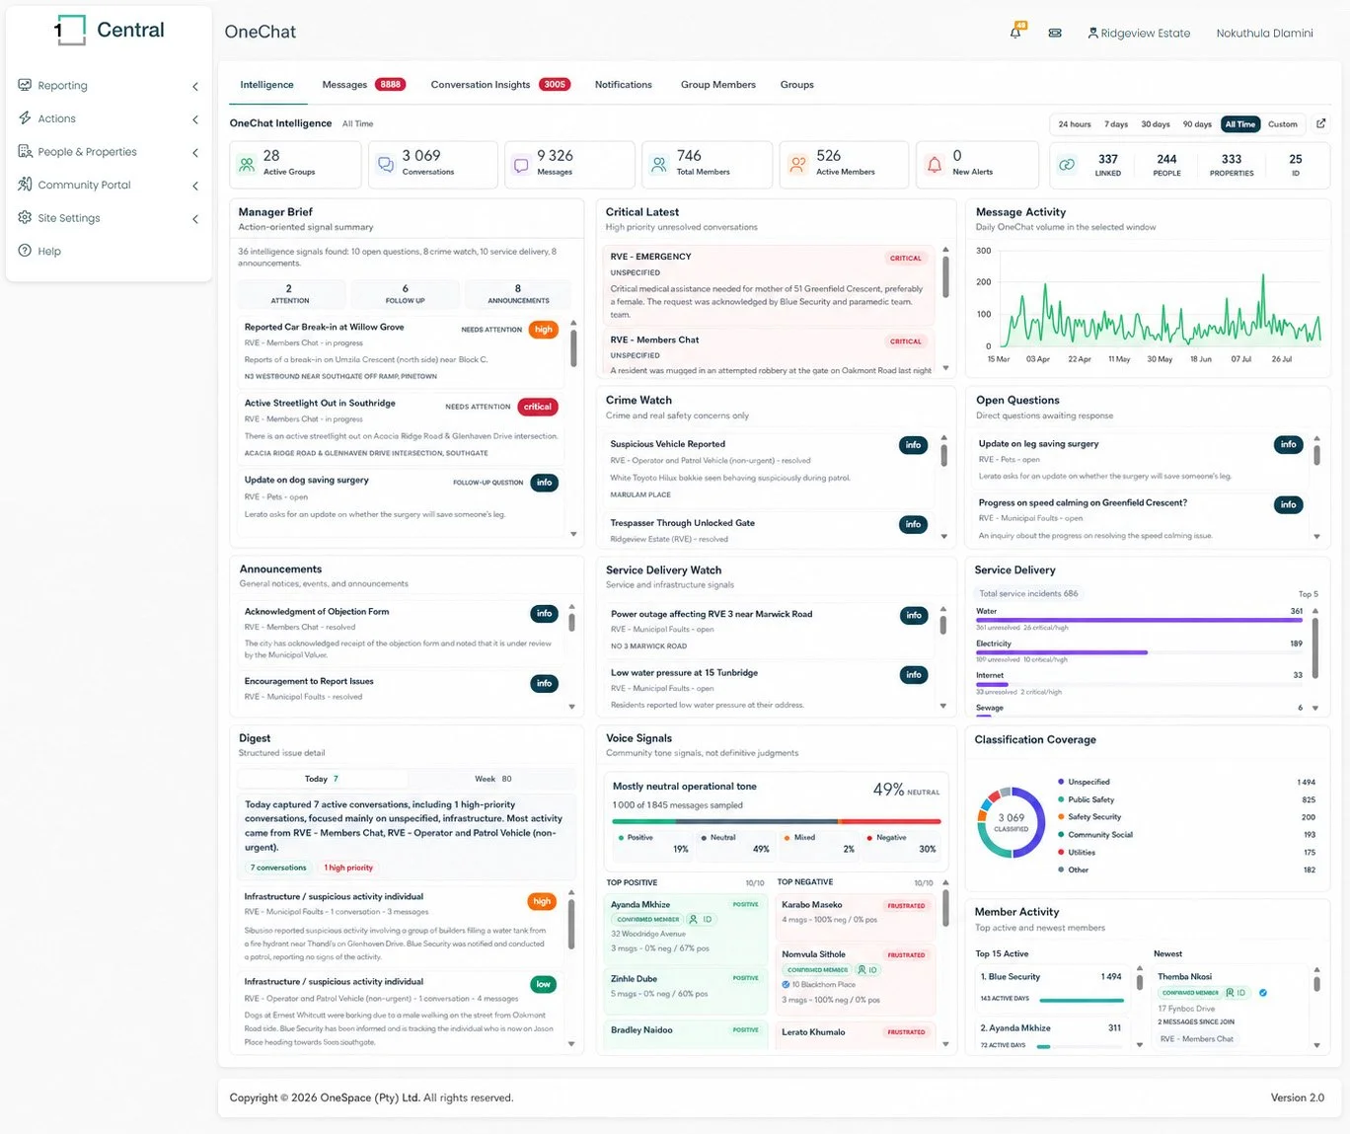
Task: Select the 24 hours time range
Action: click(x=1075, y=124)
